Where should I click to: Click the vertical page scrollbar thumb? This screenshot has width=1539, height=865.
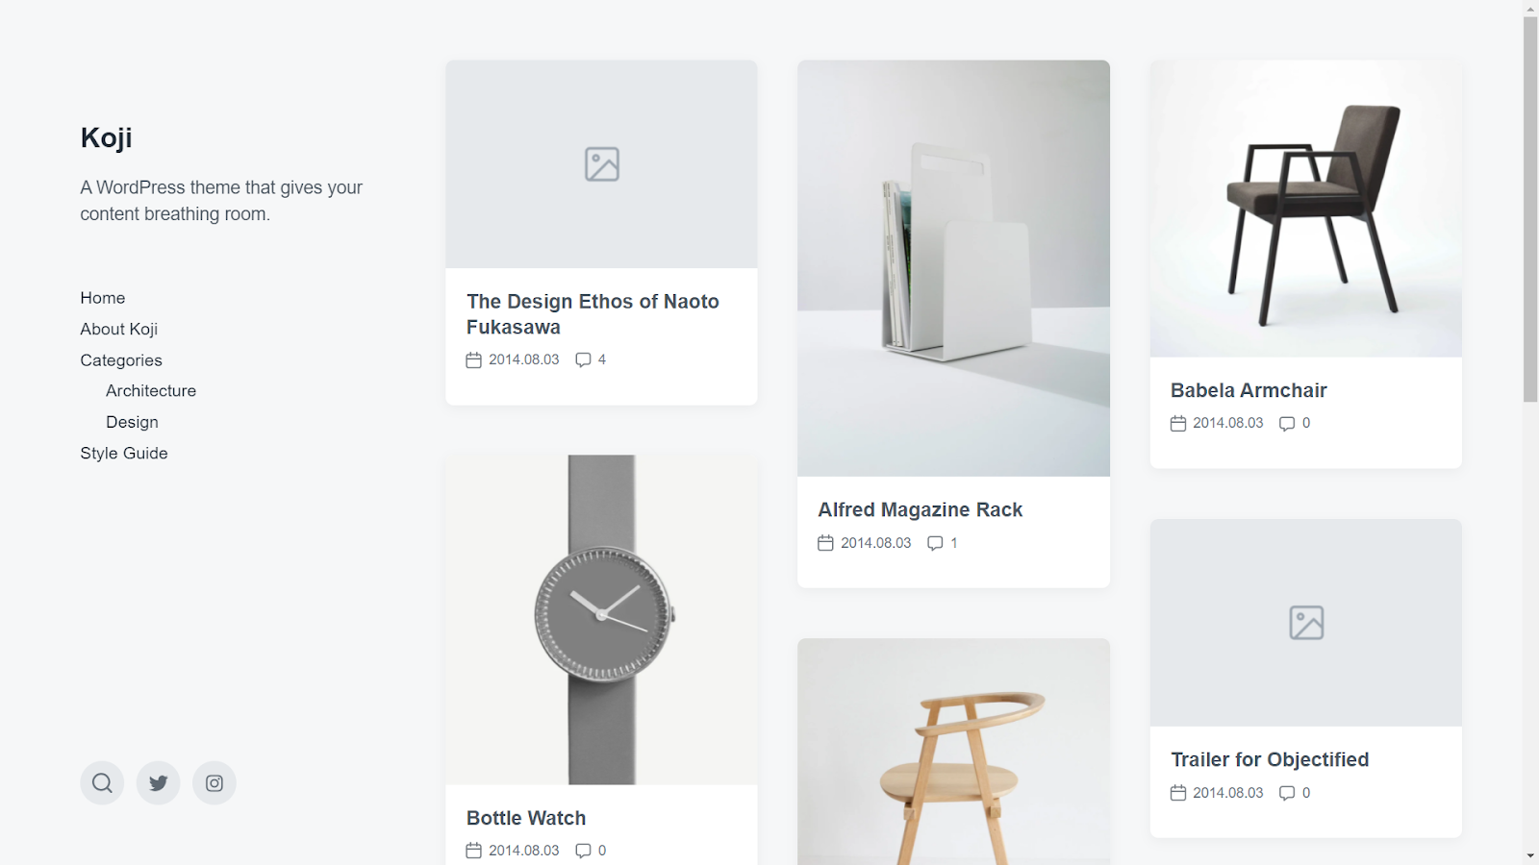click(1530, 209)
